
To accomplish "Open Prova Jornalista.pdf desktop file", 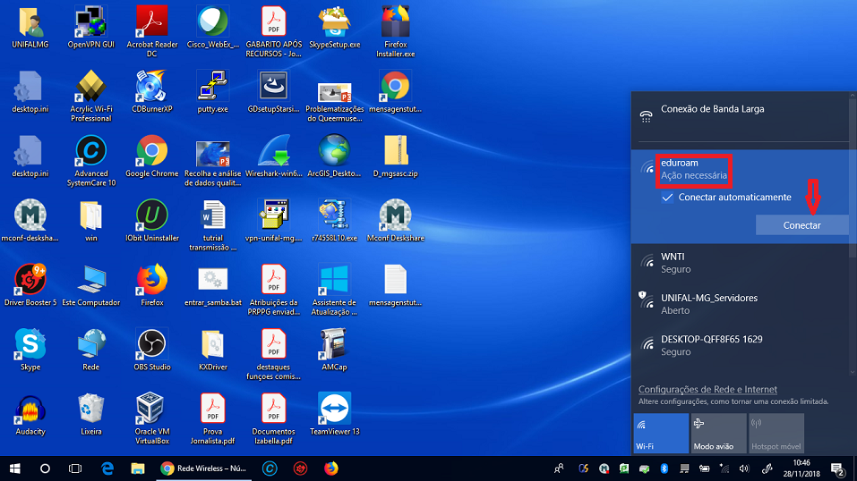I will [212, 418].
